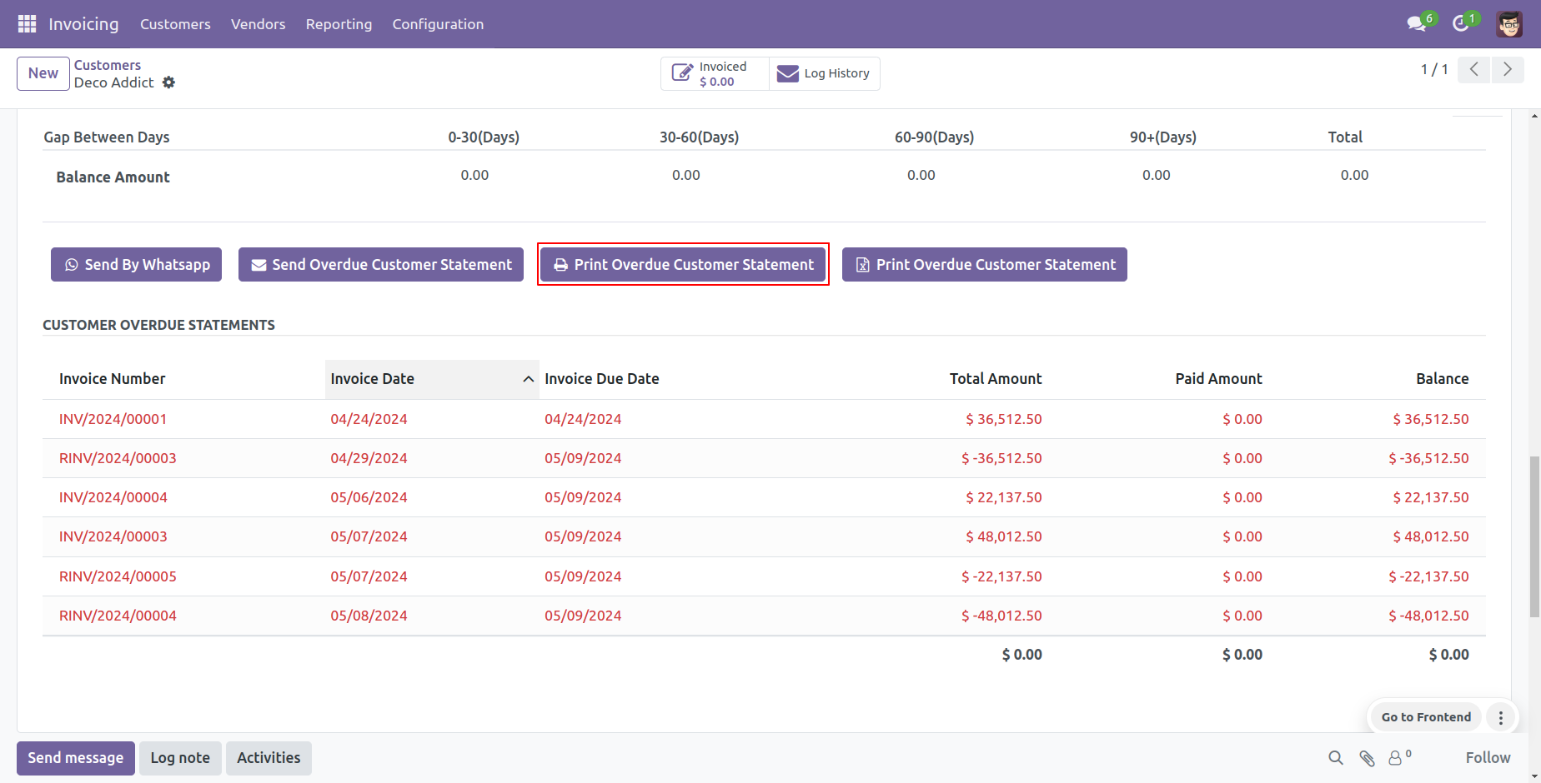1541x783 pixels.
Task: Click the gear icon beside Deco Addict
Action: pyautogui.click(x=168, y=82)
